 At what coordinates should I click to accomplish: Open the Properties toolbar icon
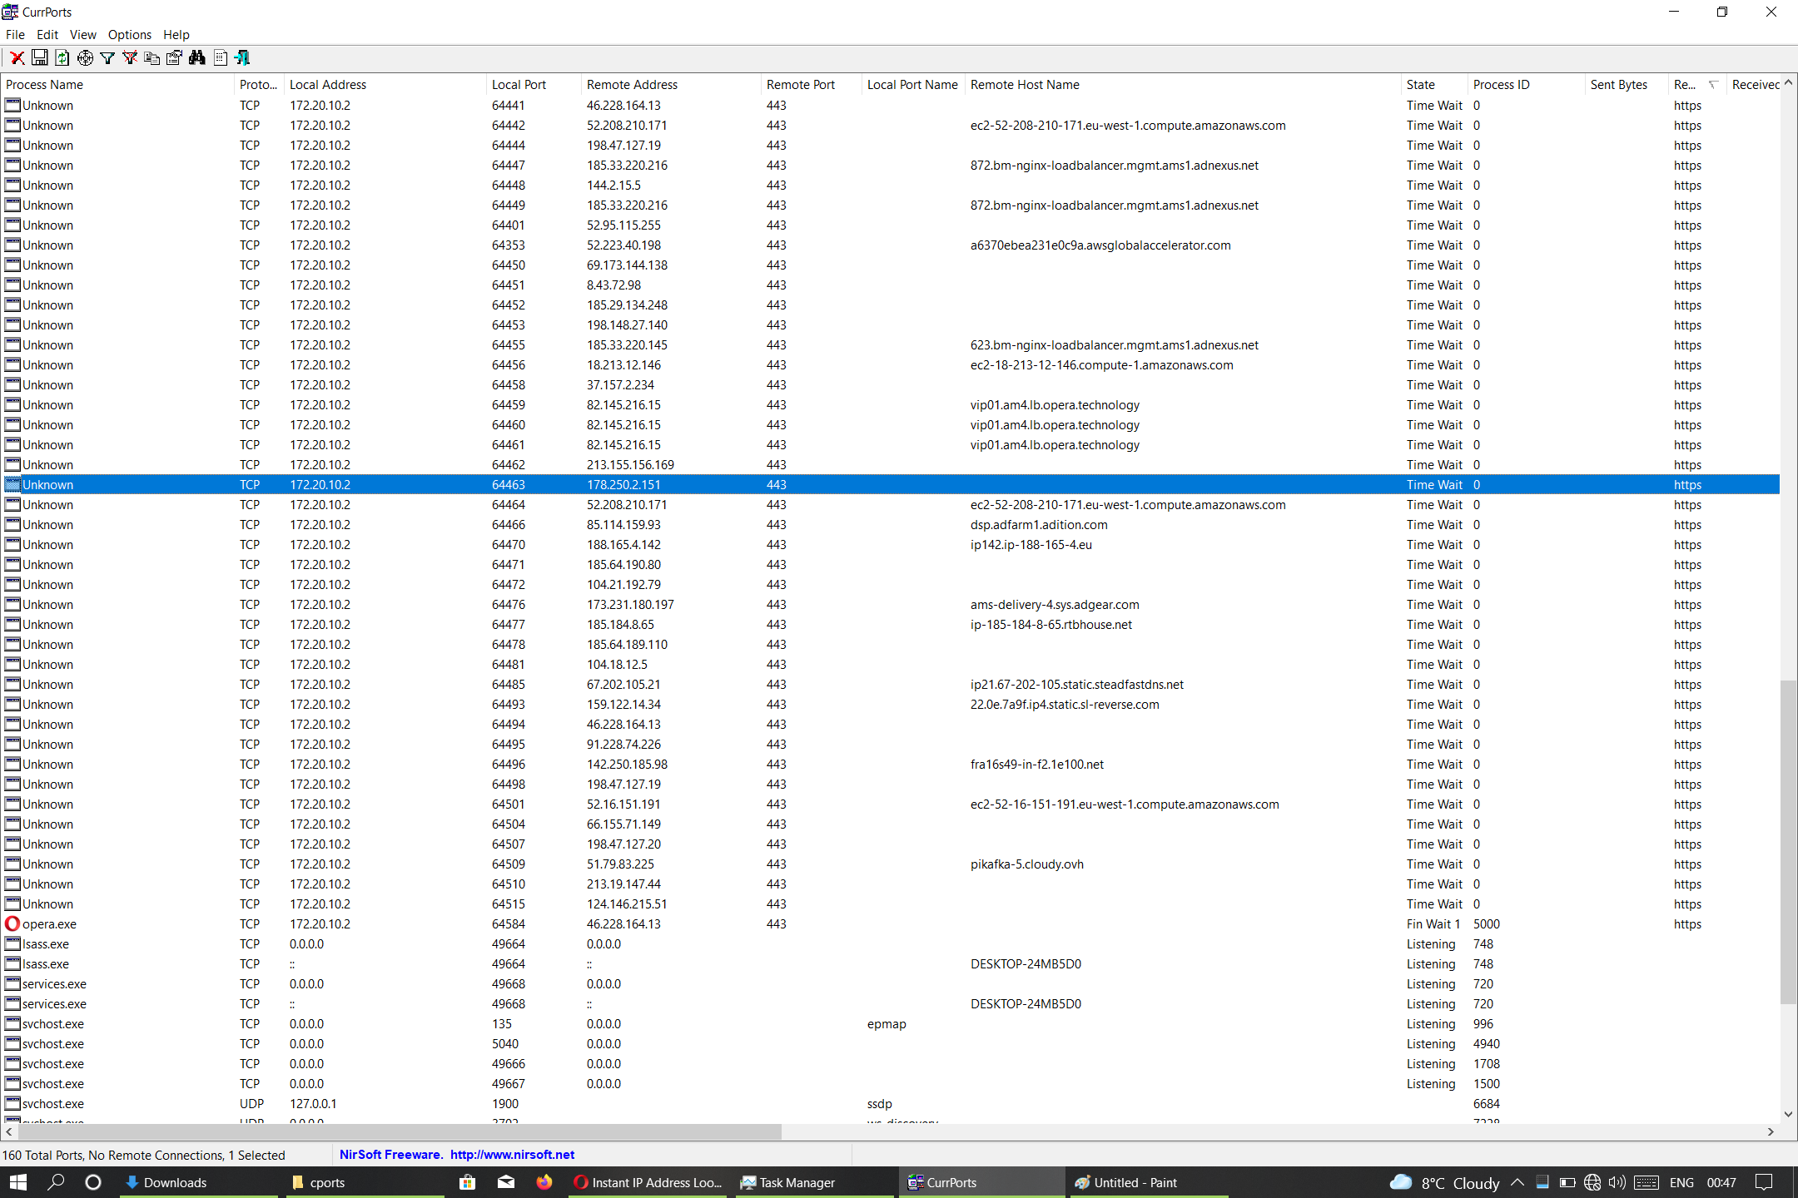pyautogui.click(x=174, y=57)
